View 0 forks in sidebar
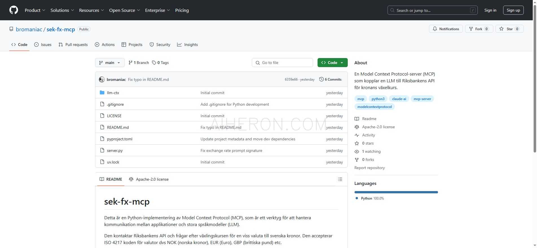 [x=364, y=160]
